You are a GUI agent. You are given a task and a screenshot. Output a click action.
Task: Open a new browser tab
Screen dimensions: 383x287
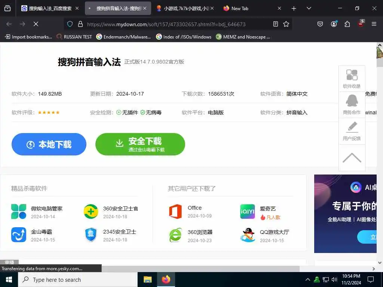[x=294, y=9]
